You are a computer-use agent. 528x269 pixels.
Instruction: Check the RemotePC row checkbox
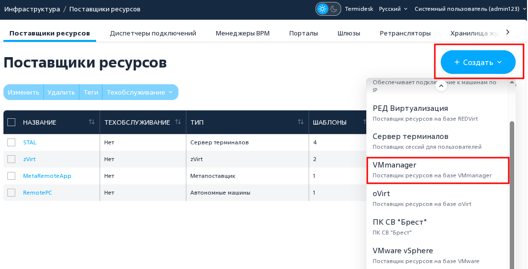[x=11, y=193]
